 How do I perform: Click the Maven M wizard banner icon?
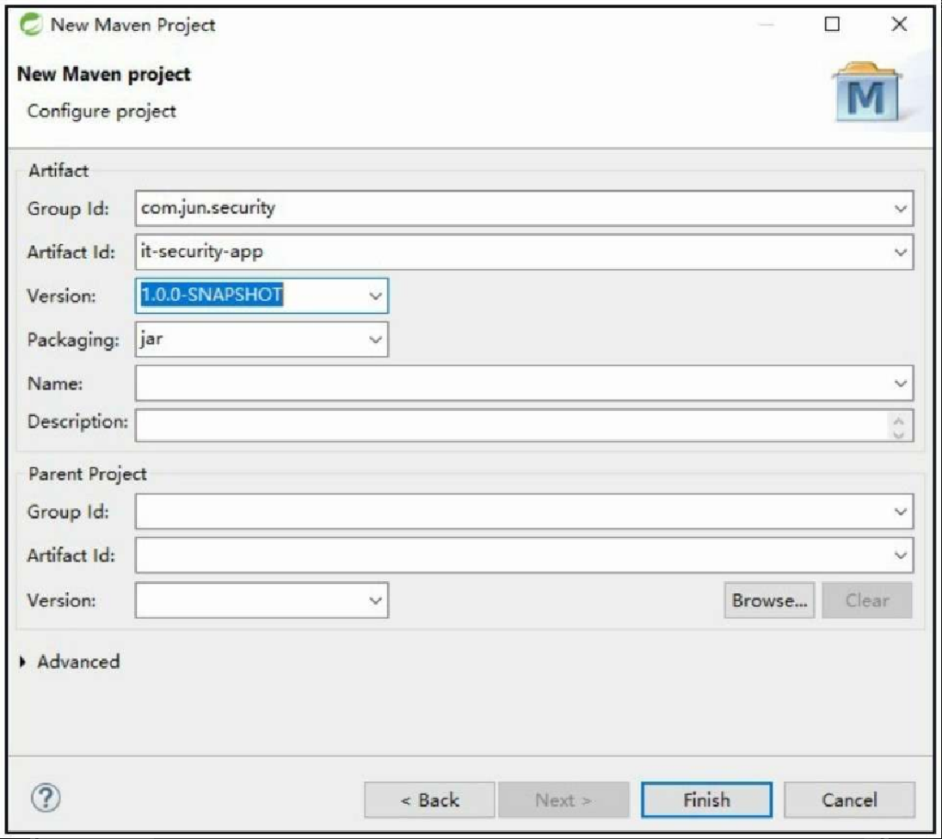(x=867, y=91)
